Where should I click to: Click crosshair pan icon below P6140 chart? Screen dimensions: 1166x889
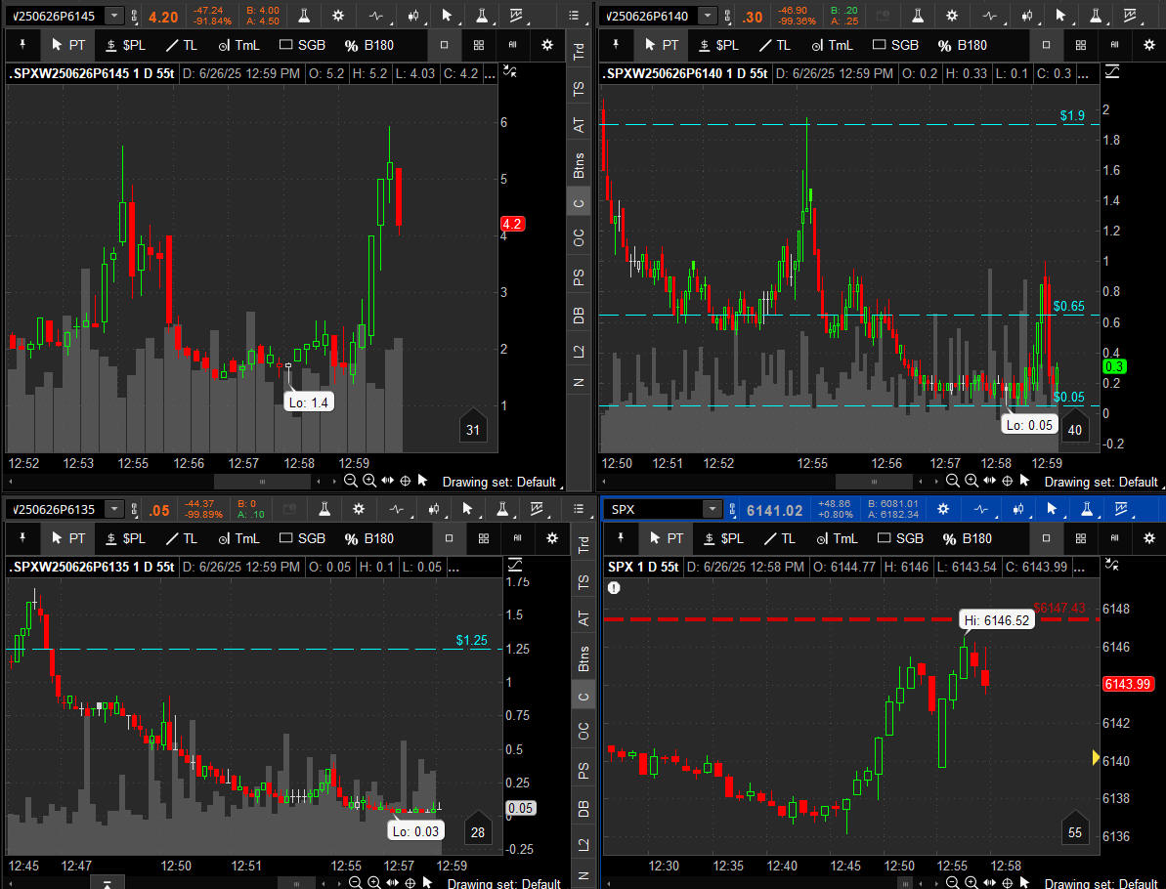click(1008, 481)
